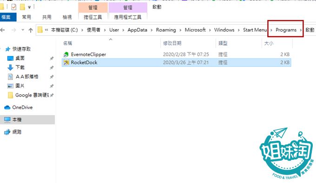Viewport: 316px width, 183px height.
Task: Click the 圖片 pictures icon in sidebar
Action: pos(10,86)
